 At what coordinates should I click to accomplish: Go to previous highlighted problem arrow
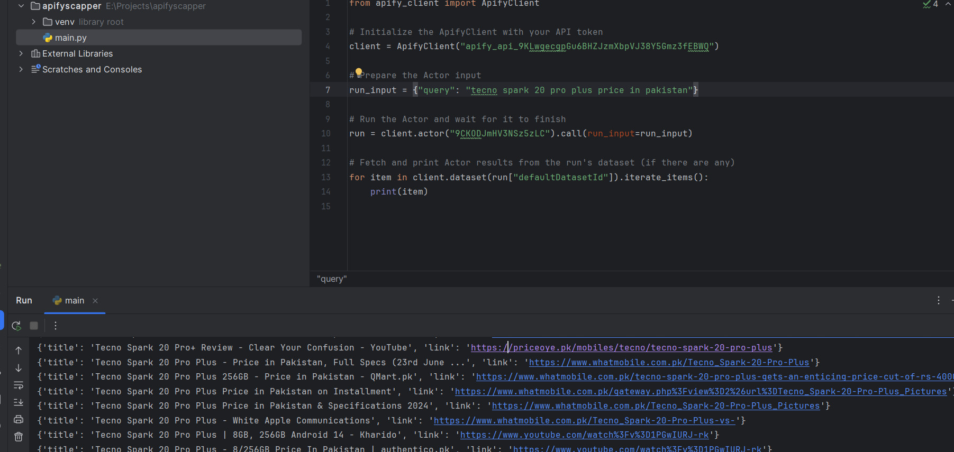tap(948, 4)
